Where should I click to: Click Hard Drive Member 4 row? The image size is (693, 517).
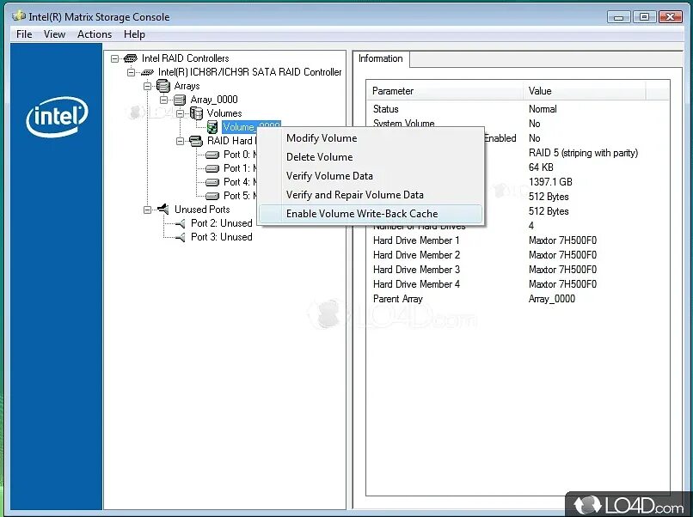point(518,284)
